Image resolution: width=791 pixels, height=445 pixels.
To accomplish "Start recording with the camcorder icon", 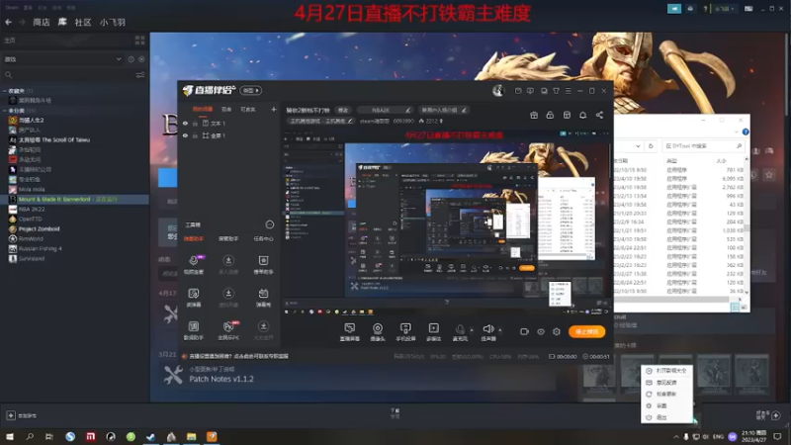I will [525, 331].
